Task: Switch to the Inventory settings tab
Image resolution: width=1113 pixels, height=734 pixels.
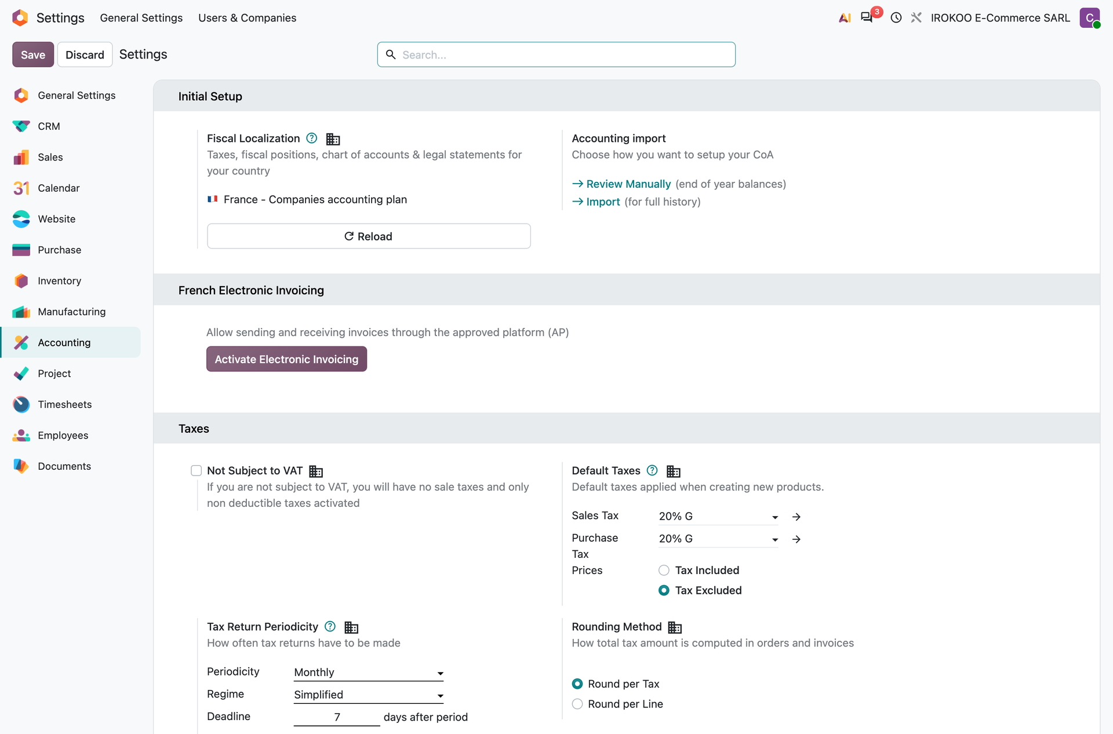Action: pyautogui.click(x=71, y=280)
